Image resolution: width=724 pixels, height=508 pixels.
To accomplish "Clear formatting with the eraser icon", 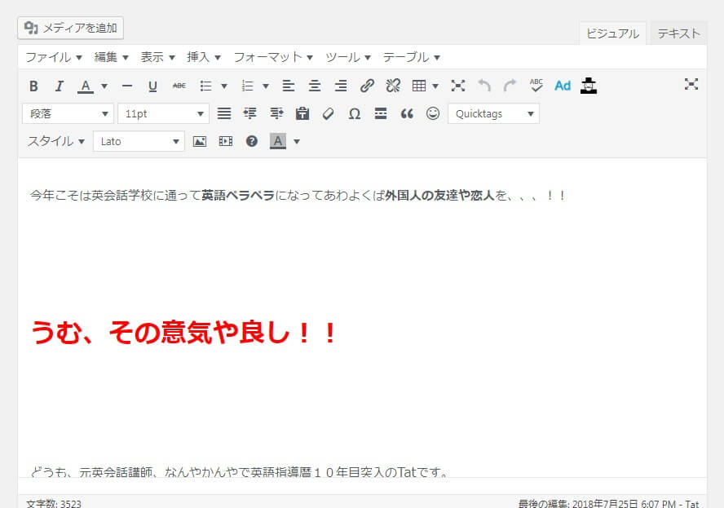I will pyautogui.click(x=329, y=113).
